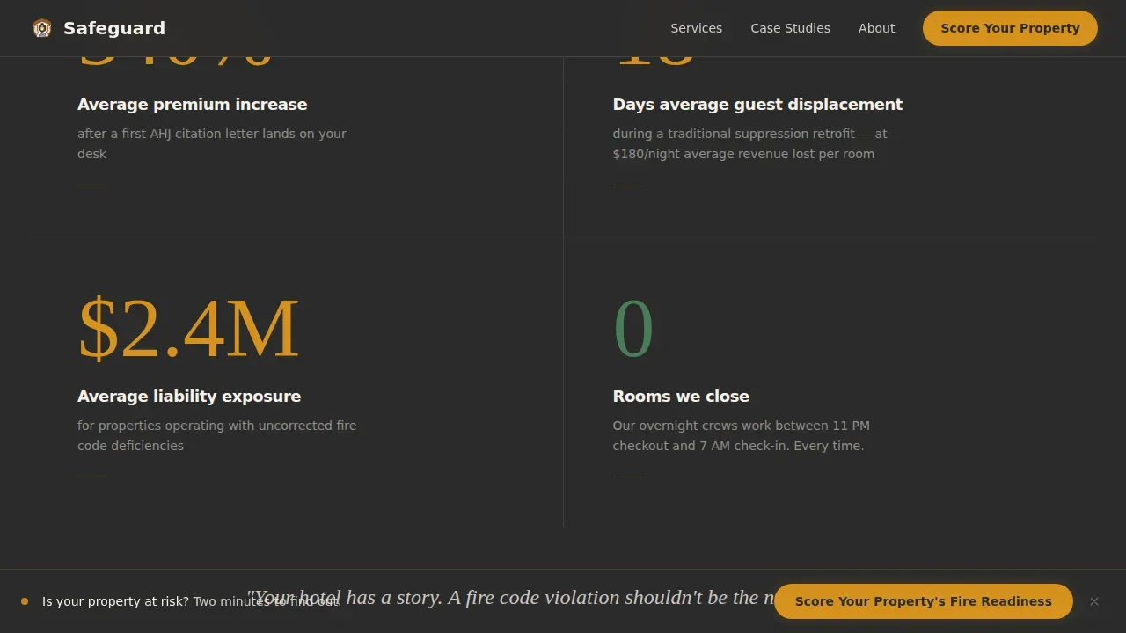
Task: Open the About nav link
Action: (876, 28)
